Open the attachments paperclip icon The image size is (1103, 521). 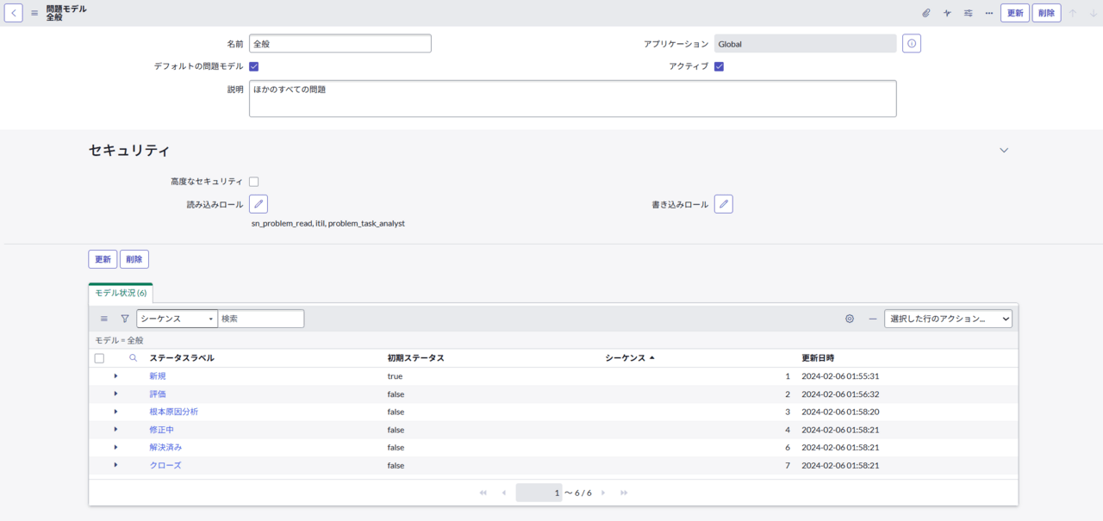click(x=926, y=13)
